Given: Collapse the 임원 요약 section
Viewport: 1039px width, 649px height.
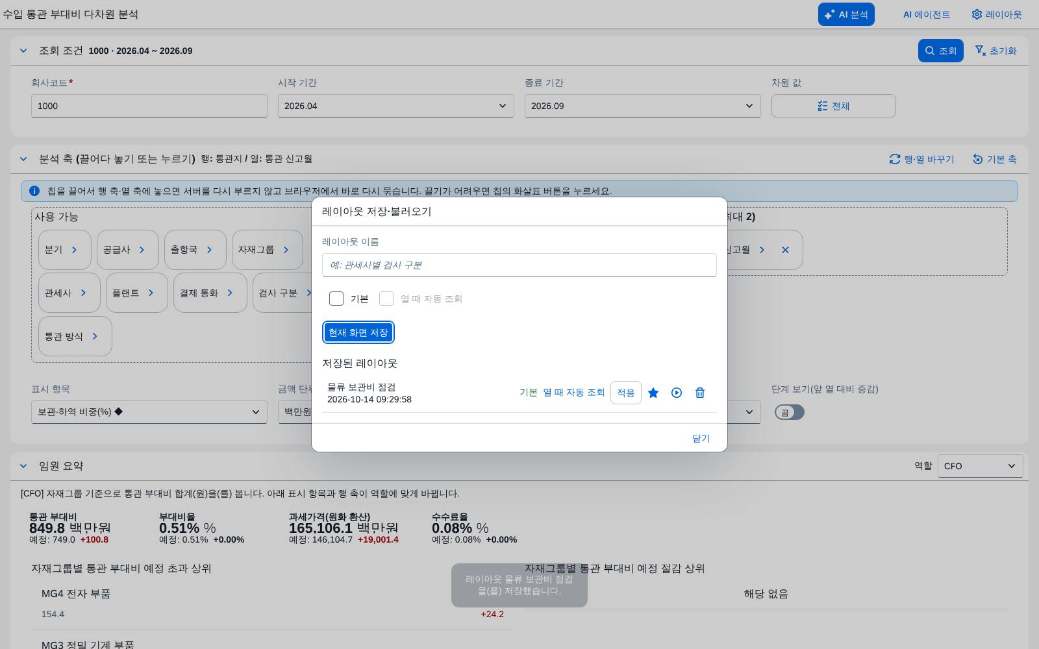Looking at the screenshot, I should tap(23, 466).
